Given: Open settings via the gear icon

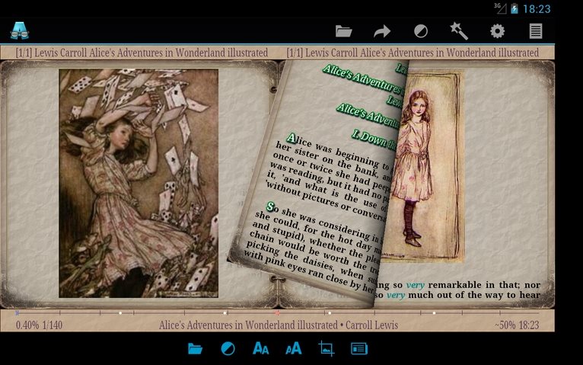Looking at the screenshot, I should click(497, 31).
